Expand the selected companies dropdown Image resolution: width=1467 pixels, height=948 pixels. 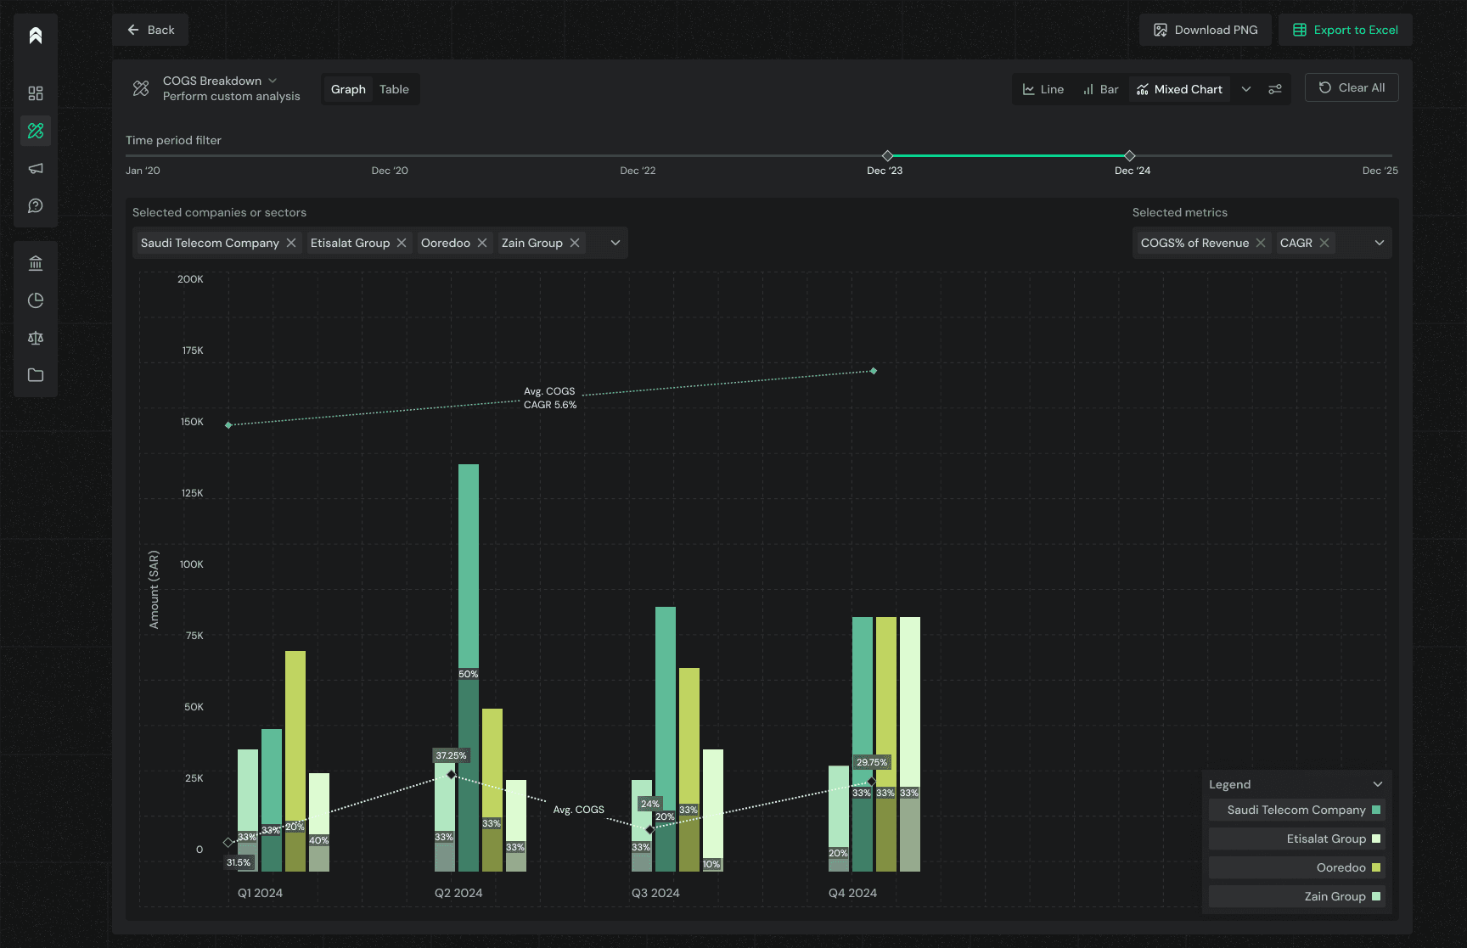[615, 243]
